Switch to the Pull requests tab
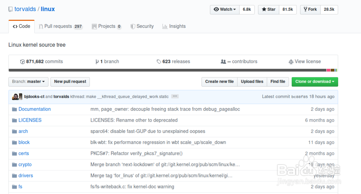Image resolution: width=361 pixels, height=194 pixels. pos(61,26)
